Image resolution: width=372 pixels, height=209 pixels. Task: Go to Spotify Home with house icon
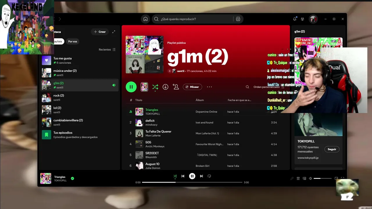[x=145, y=19]
